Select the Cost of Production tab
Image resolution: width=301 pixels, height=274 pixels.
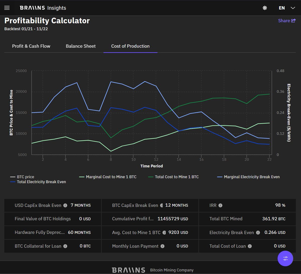130,46
